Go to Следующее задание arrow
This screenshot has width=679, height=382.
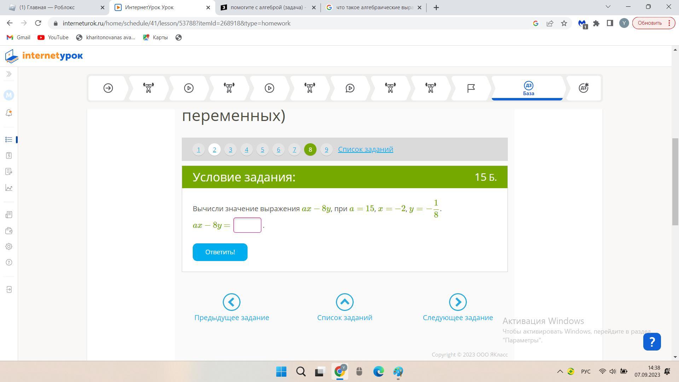coord(458,302)
